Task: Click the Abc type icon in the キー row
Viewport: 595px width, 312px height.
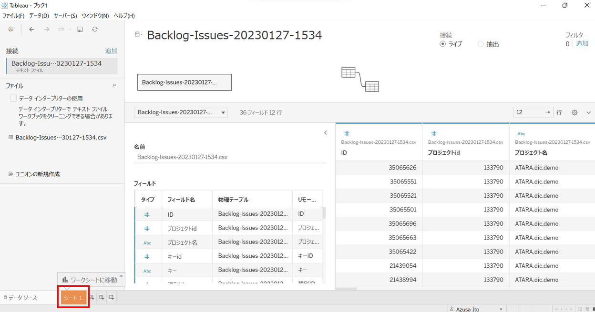Action: coord(147,271)
